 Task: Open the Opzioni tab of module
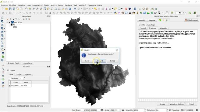pos(142,28)
